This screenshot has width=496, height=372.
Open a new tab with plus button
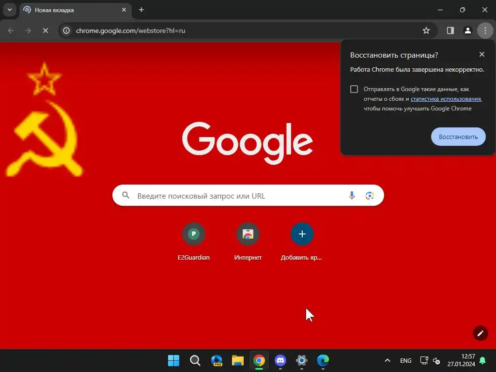(141, 10)
